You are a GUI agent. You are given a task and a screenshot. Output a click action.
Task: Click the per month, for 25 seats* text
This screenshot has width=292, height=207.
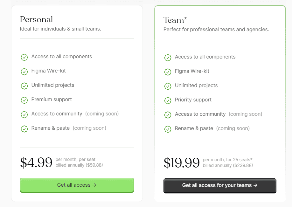[x=227, y=160]
